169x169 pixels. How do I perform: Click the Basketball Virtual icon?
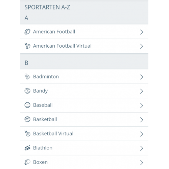(x=27, y=134)
